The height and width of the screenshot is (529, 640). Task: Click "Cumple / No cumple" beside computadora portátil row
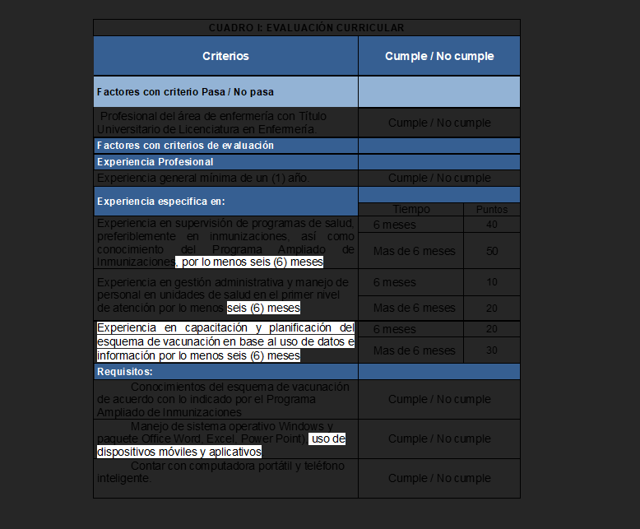[x=439, y=478]
